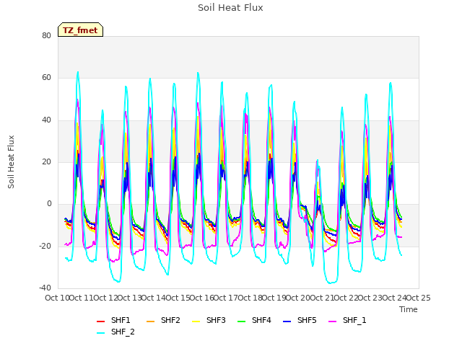Click the magenta SHF_1 legend swatch
The image size is (462, 346).
pyautogui.click(x=332, y=321)
